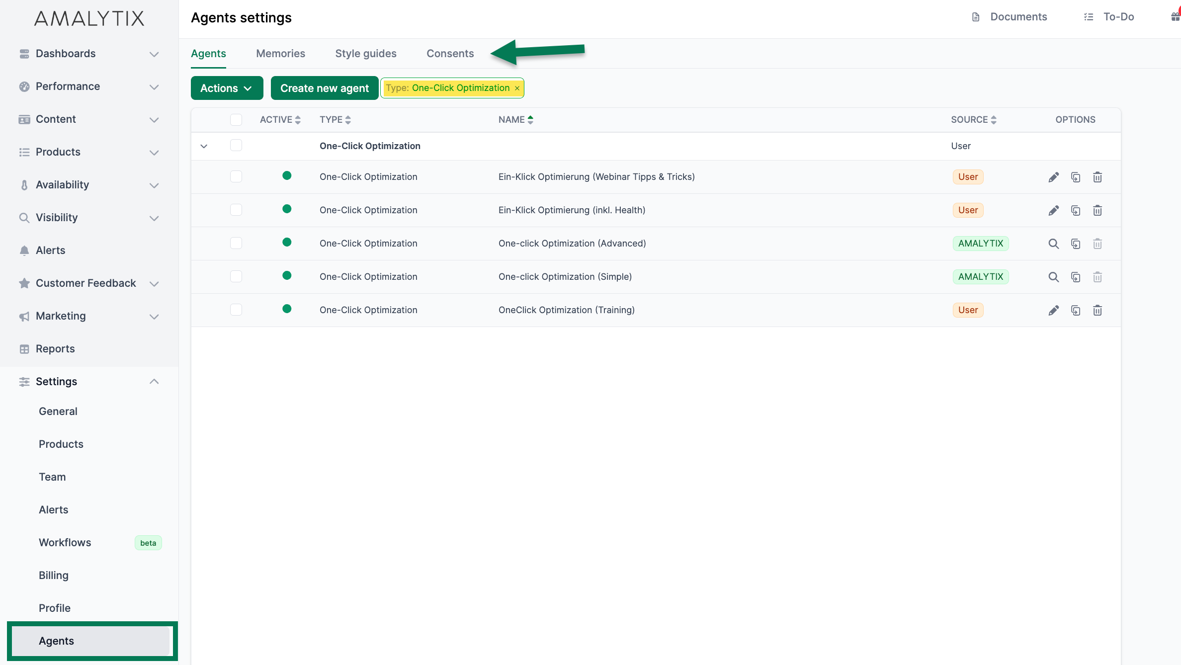
Task: Tick the OneClick Optimization (Training) checkbox
Action: pyautogui.click(x=236, y=310)
